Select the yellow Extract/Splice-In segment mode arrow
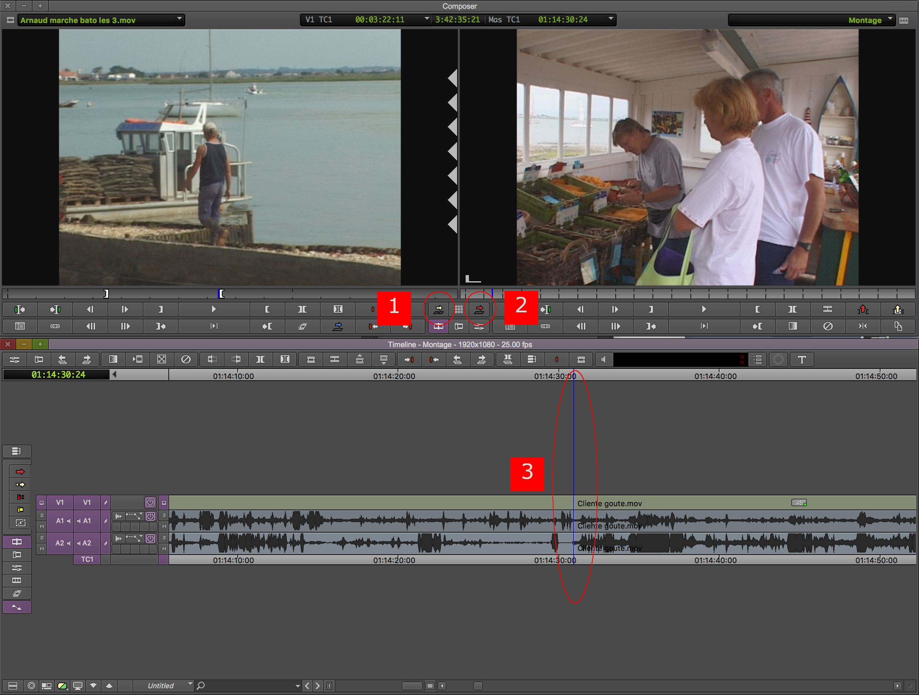This screenshot has height=695, width=919. 20,484
